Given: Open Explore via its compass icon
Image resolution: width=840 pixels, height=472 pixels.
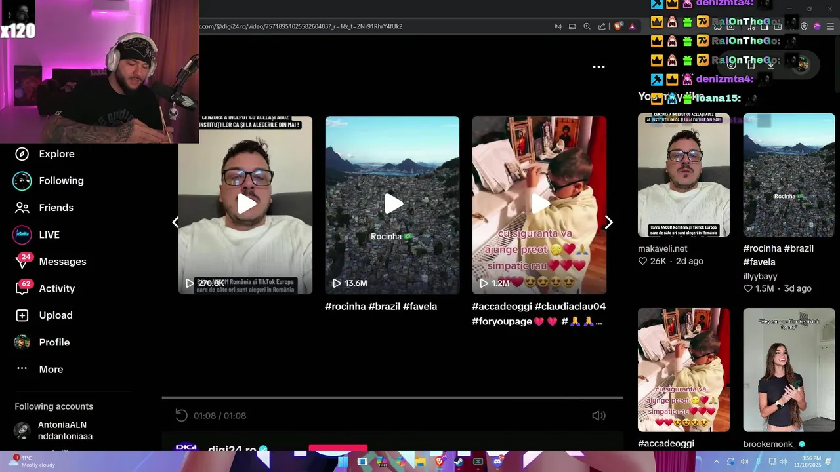Looking at the screenshot, I should (x=22, y=154).
